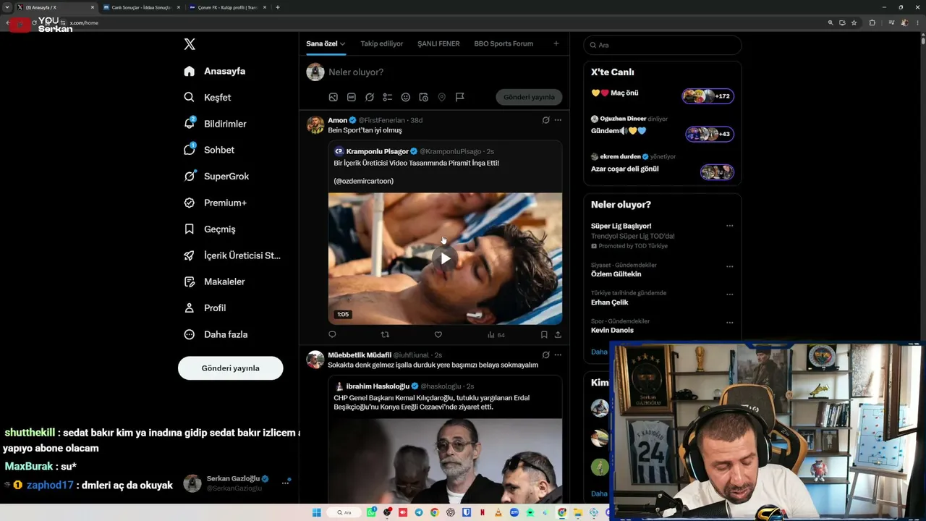Open Makaleler in the sidebar

[x=214, y=281]
